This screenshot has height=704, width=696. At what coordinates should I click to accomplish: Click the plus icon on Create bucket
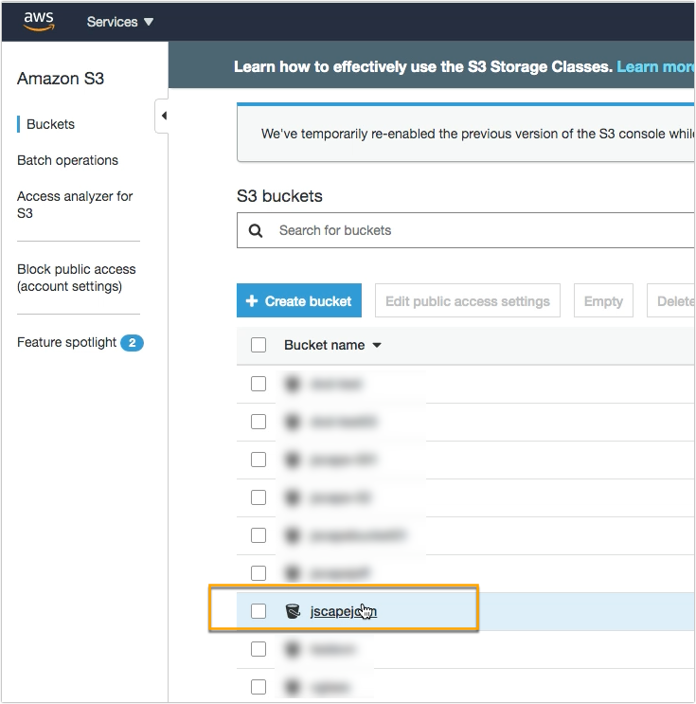252,301
